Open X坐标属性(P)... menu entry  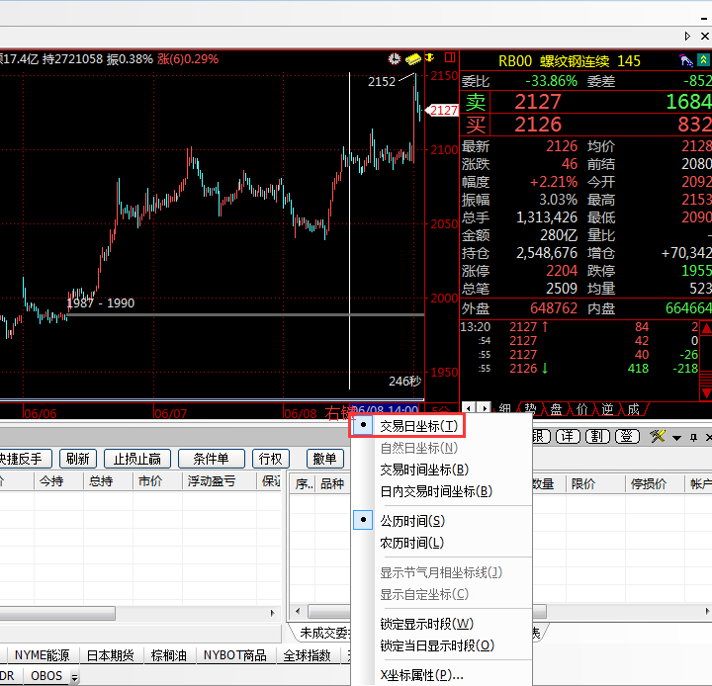tap(421, 675)
